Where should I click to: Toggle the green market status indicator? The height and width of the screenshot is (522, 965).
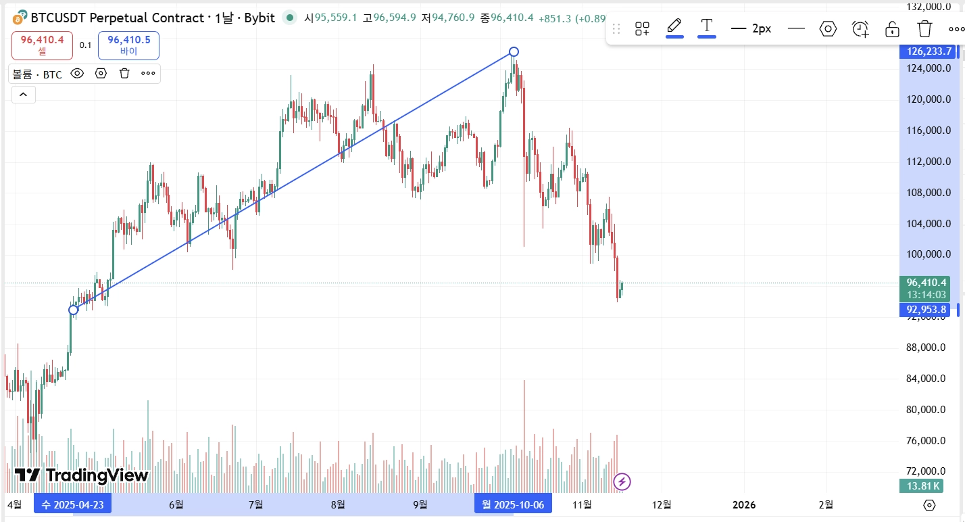coord(290,18)
